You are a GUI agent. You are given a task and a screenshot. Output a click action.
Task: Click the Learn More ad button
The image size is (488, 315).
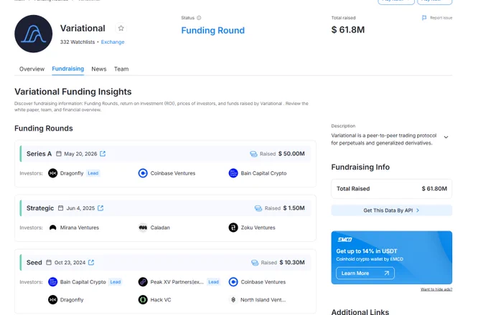point(365,273)
